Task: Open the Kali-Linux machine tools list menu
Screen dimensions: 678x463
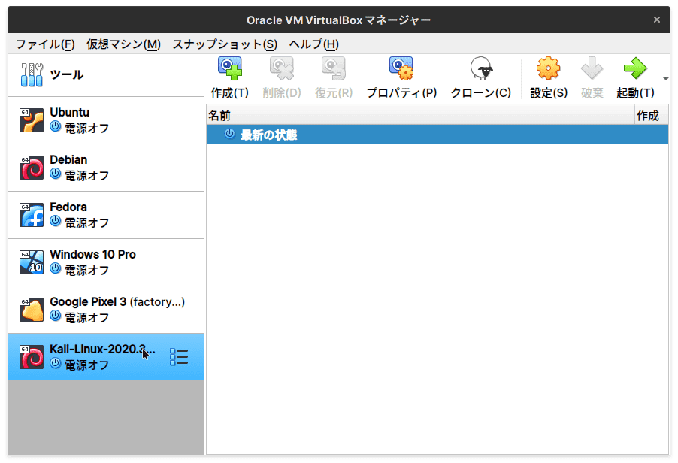Action: [179, 357]
